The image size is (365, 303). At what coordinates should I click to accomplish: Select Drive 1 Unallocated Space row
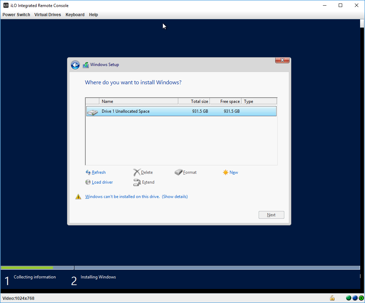point(181,111)
